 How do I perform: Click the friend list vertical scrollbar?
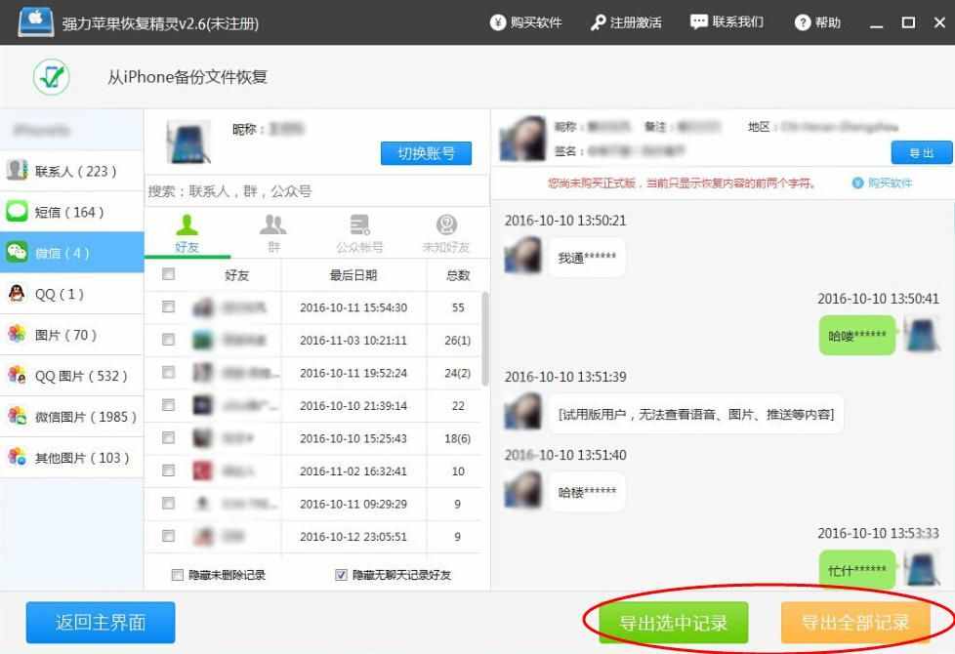pyautogui.click(x=484, y=339)
